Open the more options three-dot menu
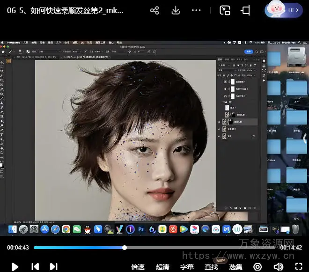This screenshot has height=272, width=309. (x=197, y=10)
